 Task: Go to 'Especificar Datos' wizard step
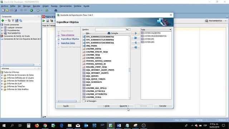click(68, 43)
